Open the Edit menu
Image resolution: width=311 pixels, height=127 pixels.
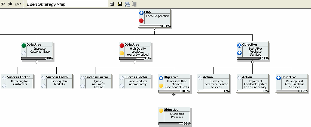point(10,4)
